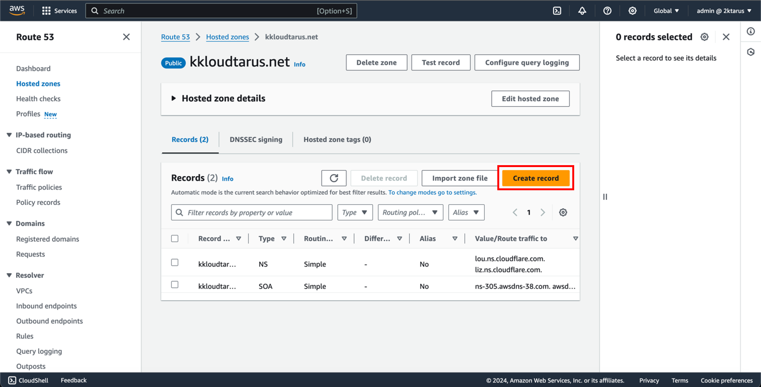This screenshot has width=761, height=387.
Task: Open top bar settings gear icon
Action: (632, 11)
